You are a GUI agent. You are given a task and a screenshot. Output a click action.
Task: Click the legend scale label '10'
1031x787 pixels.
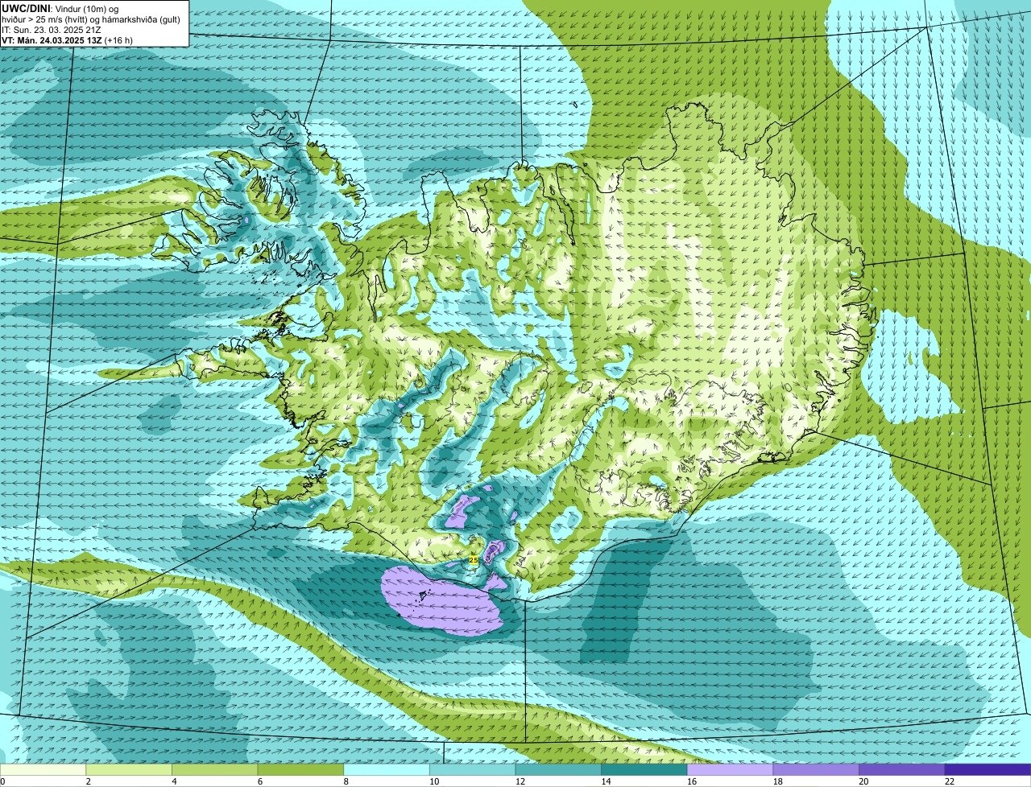pos(434,781)
